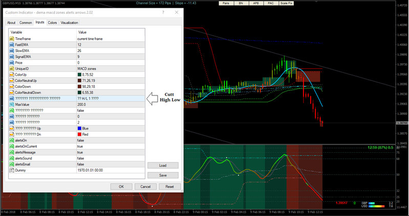Open the Common tab
The image size is (409, 216).
point(26,22)
